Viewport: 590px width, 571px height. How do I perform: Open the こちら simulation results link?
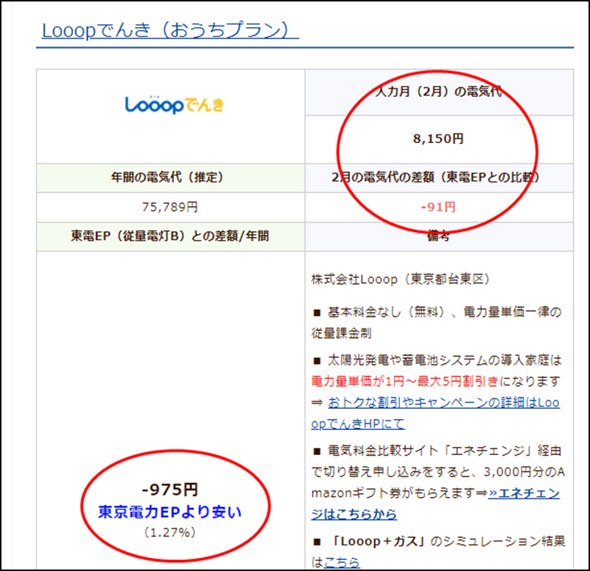tap(342, 562)
